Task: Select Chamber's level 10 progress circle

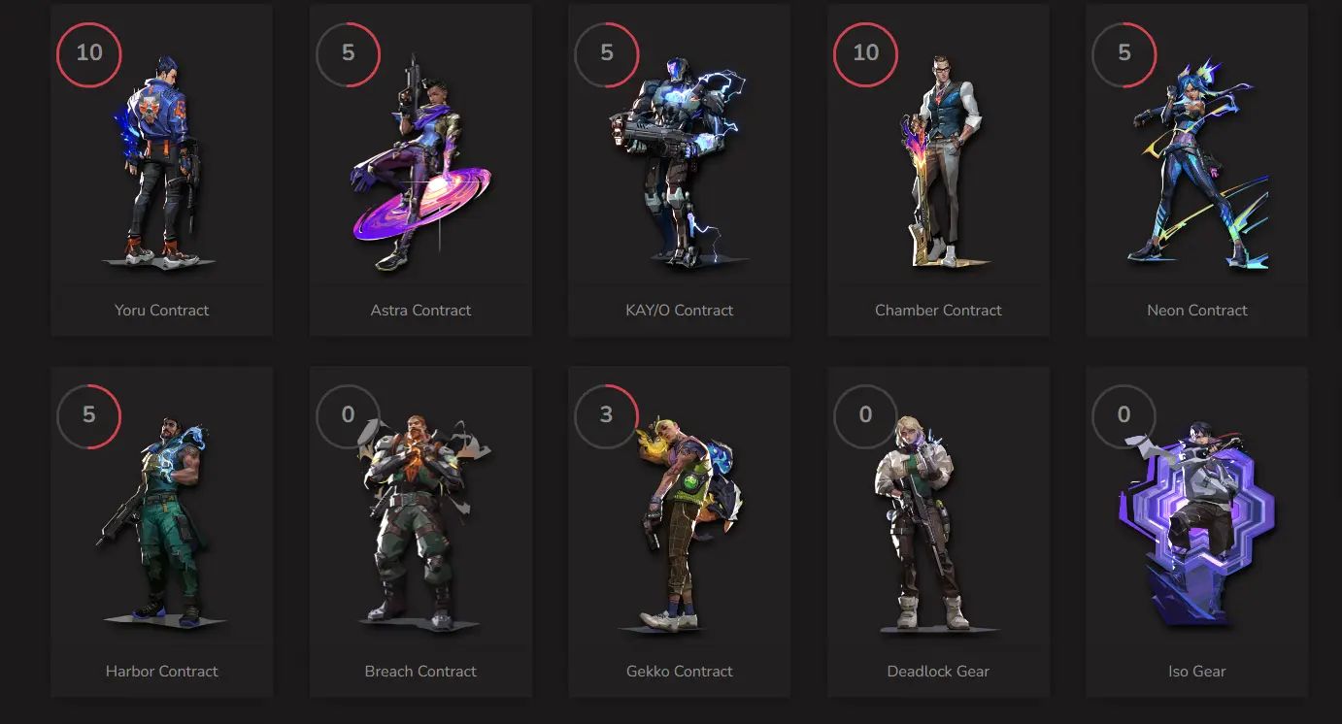Action: pyautogui.click(x=866, y=53)
